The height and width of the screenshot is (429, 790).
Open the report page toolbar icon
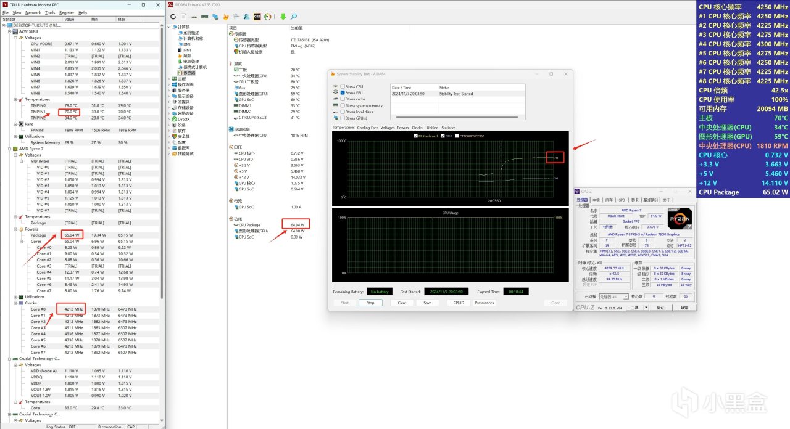click(x=185, y=17)
